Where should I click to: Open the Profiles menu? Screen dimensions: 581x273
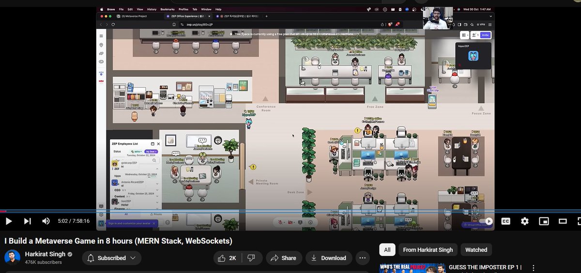pos(183,9)
